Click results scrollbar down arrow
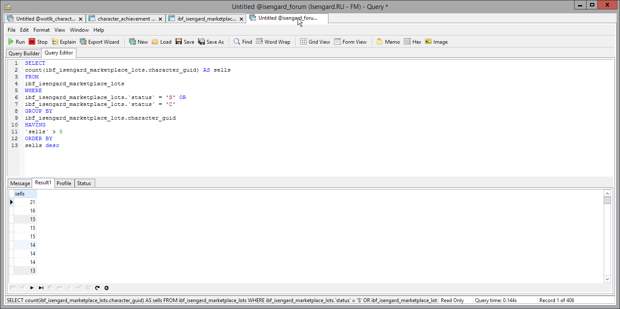Screen dimensions: 620x309 tap(607, 279)
